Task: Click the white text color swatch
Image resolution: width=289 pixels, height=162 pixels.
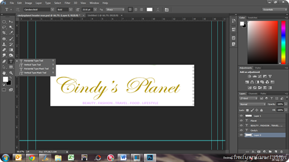Action: pos(149,9)
